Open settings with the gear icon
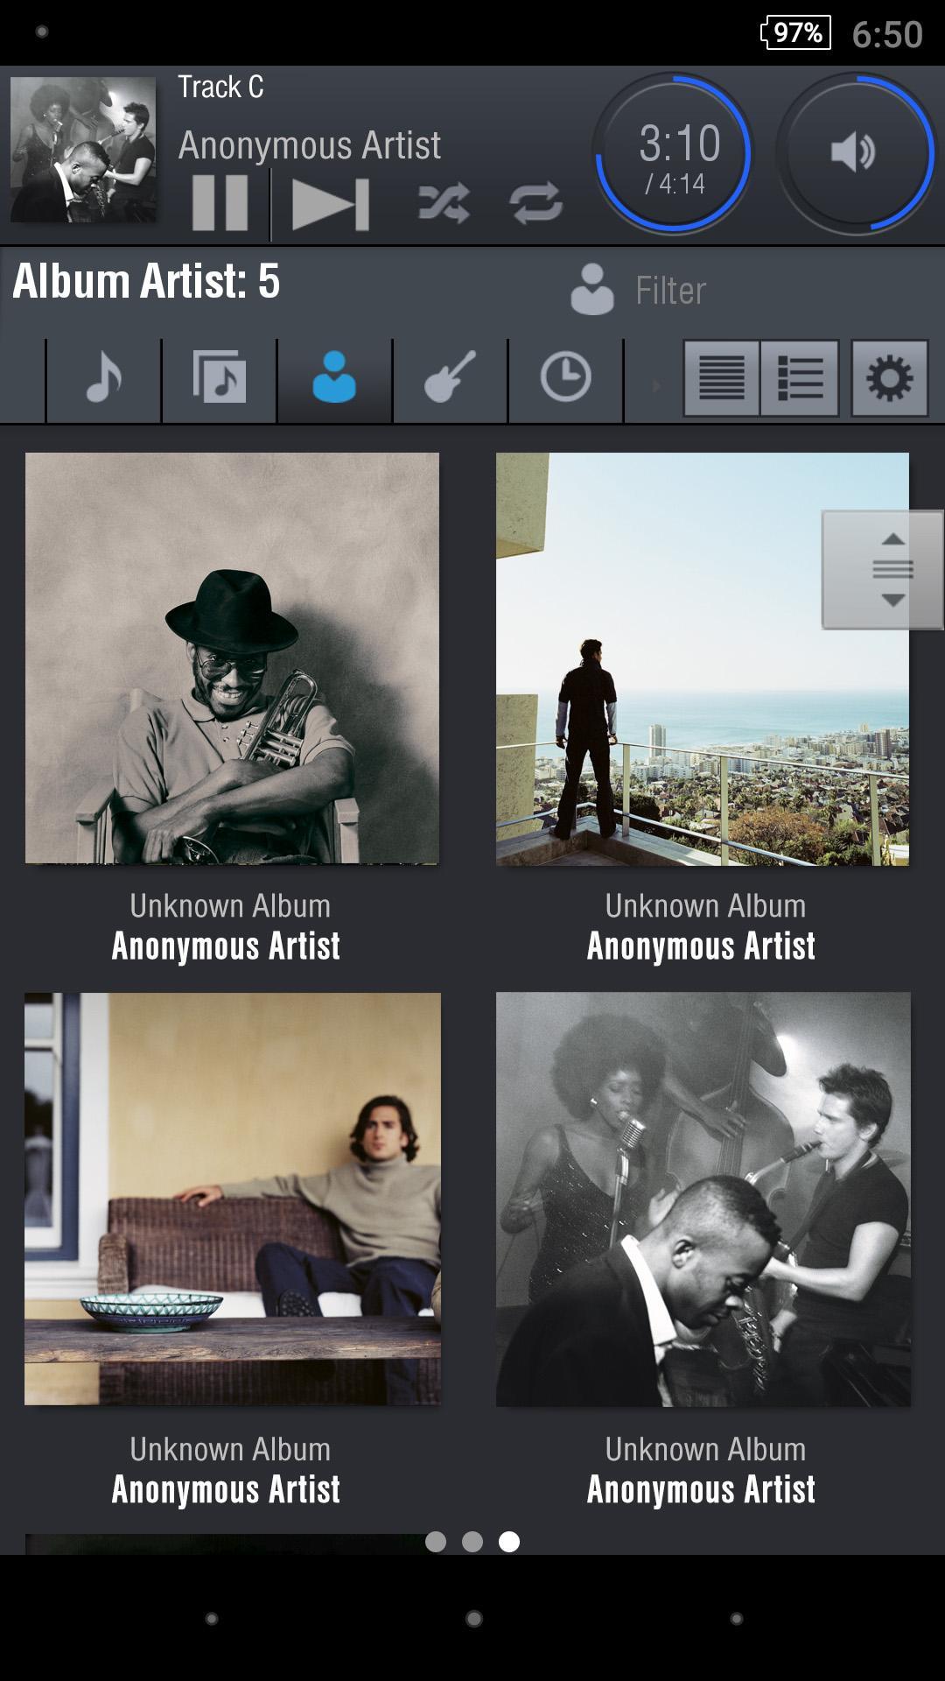The height and width of the screenshot is (1681, 945). coord(889,379)
